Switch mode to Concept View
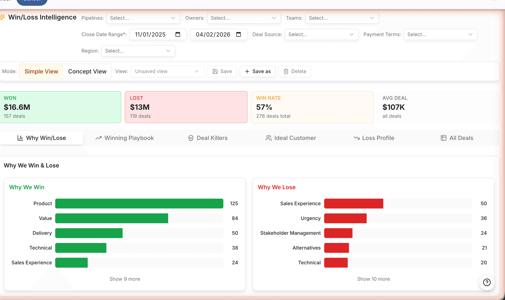This screenshot has height=300, width=505. point(87,72)
